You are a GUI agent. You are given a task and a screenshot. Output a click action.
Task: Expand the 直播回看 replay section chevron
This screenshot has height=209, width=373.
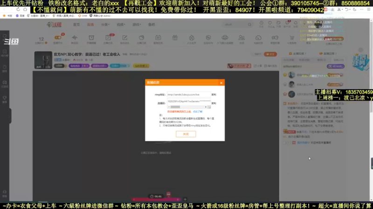[x=336, y=53]
